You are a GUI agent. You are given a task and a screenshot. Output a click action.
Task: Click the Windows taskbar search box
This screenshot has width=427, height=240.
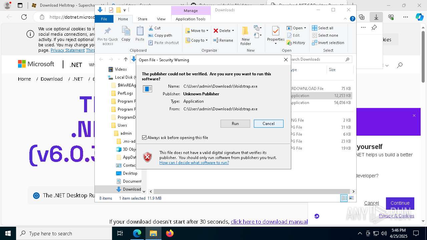(x=64, y=233)
